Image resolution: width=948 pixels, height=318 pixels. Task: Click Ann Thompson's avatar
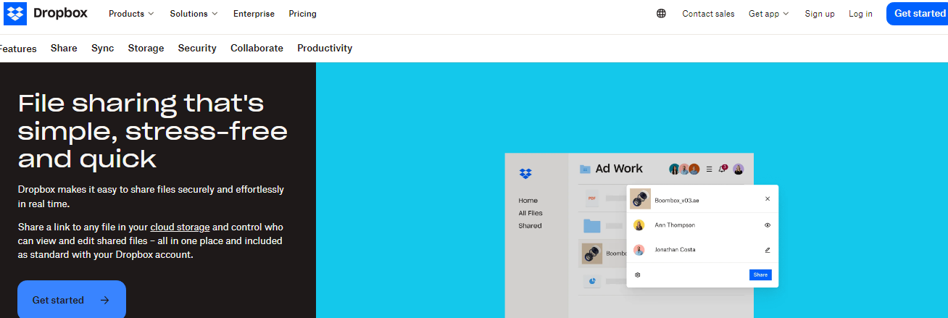pos(639,225)
